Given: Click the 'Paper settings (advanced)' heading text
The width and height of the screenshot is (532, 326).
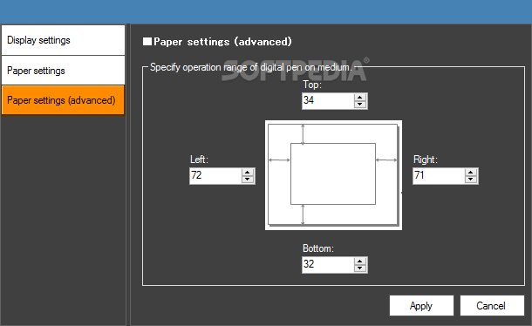Looking at the screenshot, I should 222,42.
